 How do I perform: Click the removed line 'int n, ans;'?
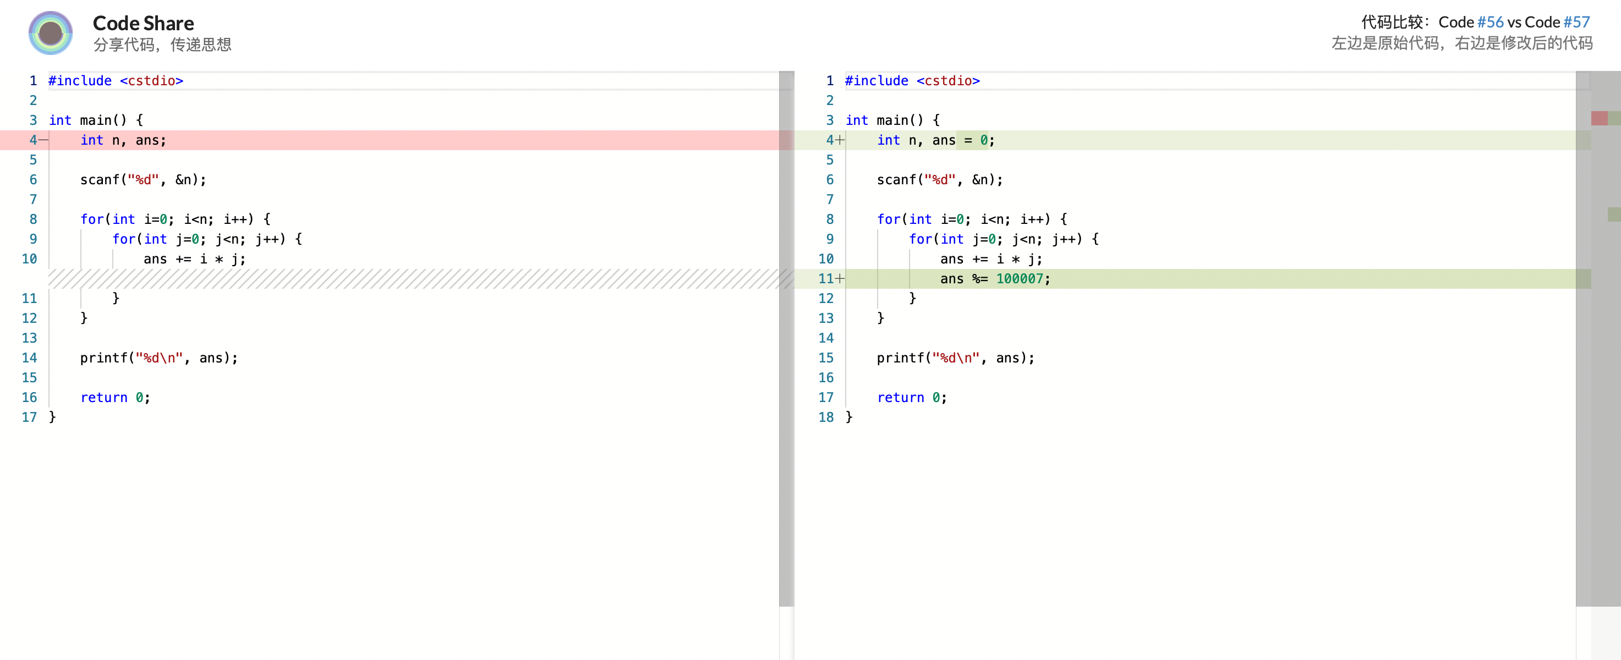tap(123, 140)
